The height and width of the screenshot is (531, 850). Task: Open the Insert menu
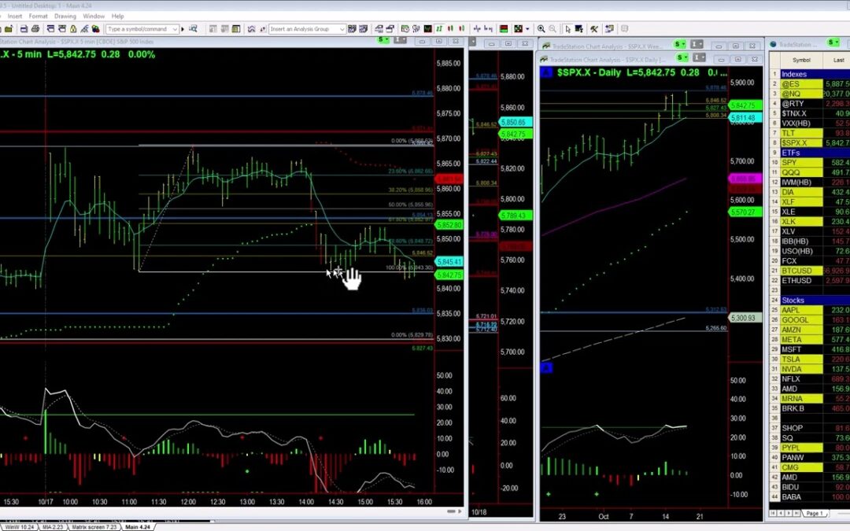[15, 17]
